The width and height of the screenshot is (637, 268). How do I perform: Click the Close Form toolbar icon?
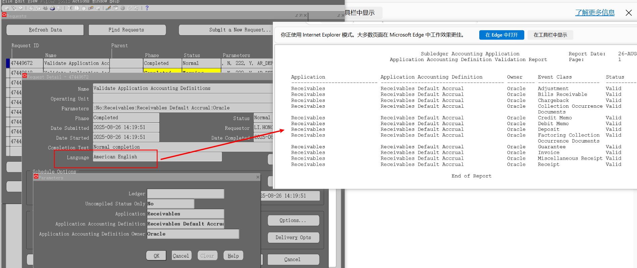coord(59,8)
